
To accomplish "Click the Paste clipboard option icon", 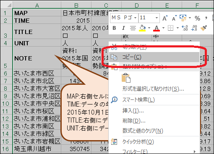I will [x=126, y=78].
